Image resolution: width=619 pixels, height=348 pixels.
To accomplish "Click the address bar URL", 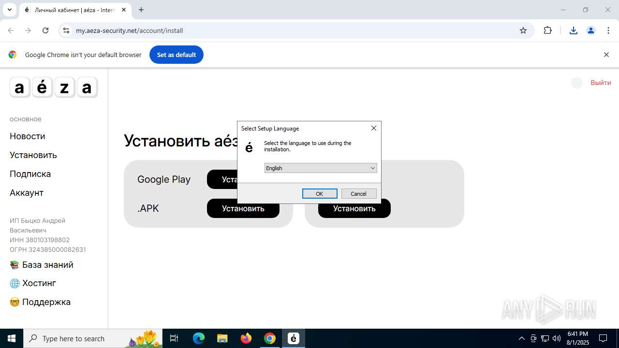I will 129,30.
